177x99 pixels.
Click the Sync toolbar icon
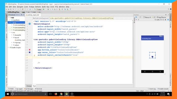pos(11,9)
